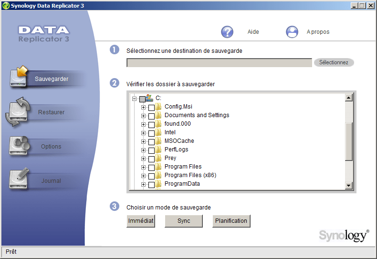Viewport: 377px width, 259px height.
Task: Expand the PerfLogs folder
Action: tap(143, 150)
